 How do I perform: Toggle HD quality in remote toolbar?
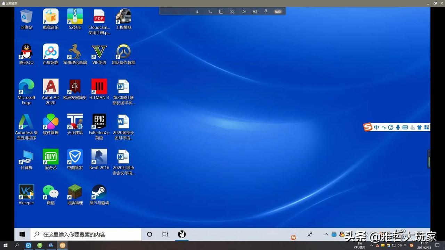coord(254,11)
